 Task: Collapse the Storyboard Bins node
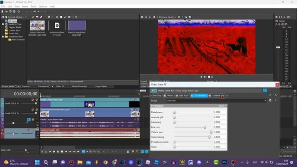tap(3, 37)
